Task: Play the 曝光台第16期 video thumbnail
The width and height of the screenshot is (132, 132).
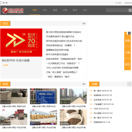Action: (14, 96)
